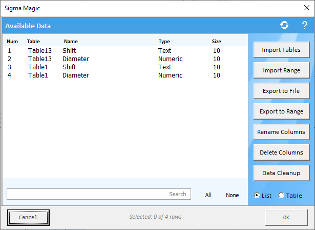Click Export to File button
Viewport: 315px width, 230px height.
pyautogui.click(x=281, y=91)
